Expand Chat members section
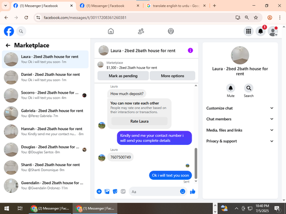Screen dimensions: 286x214 240,119
